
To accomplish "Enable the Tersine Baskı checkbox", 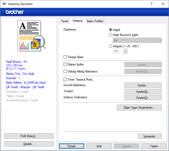I will point(65,57).
